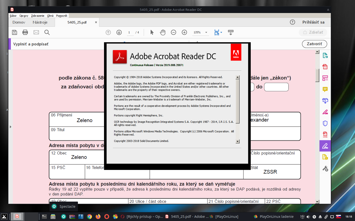Print the document with the printer icon
The width and height of the screenshot is (355, 221).
pyautogui.click(x=25, y=32)
